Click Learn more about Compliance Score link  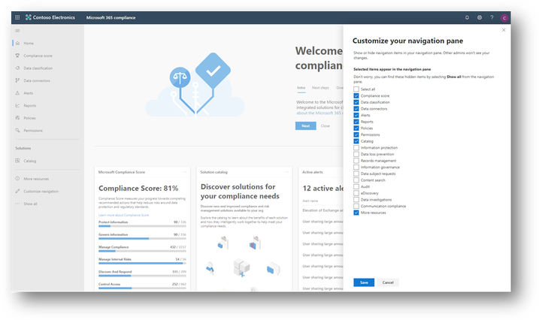[x=124, y=216]
